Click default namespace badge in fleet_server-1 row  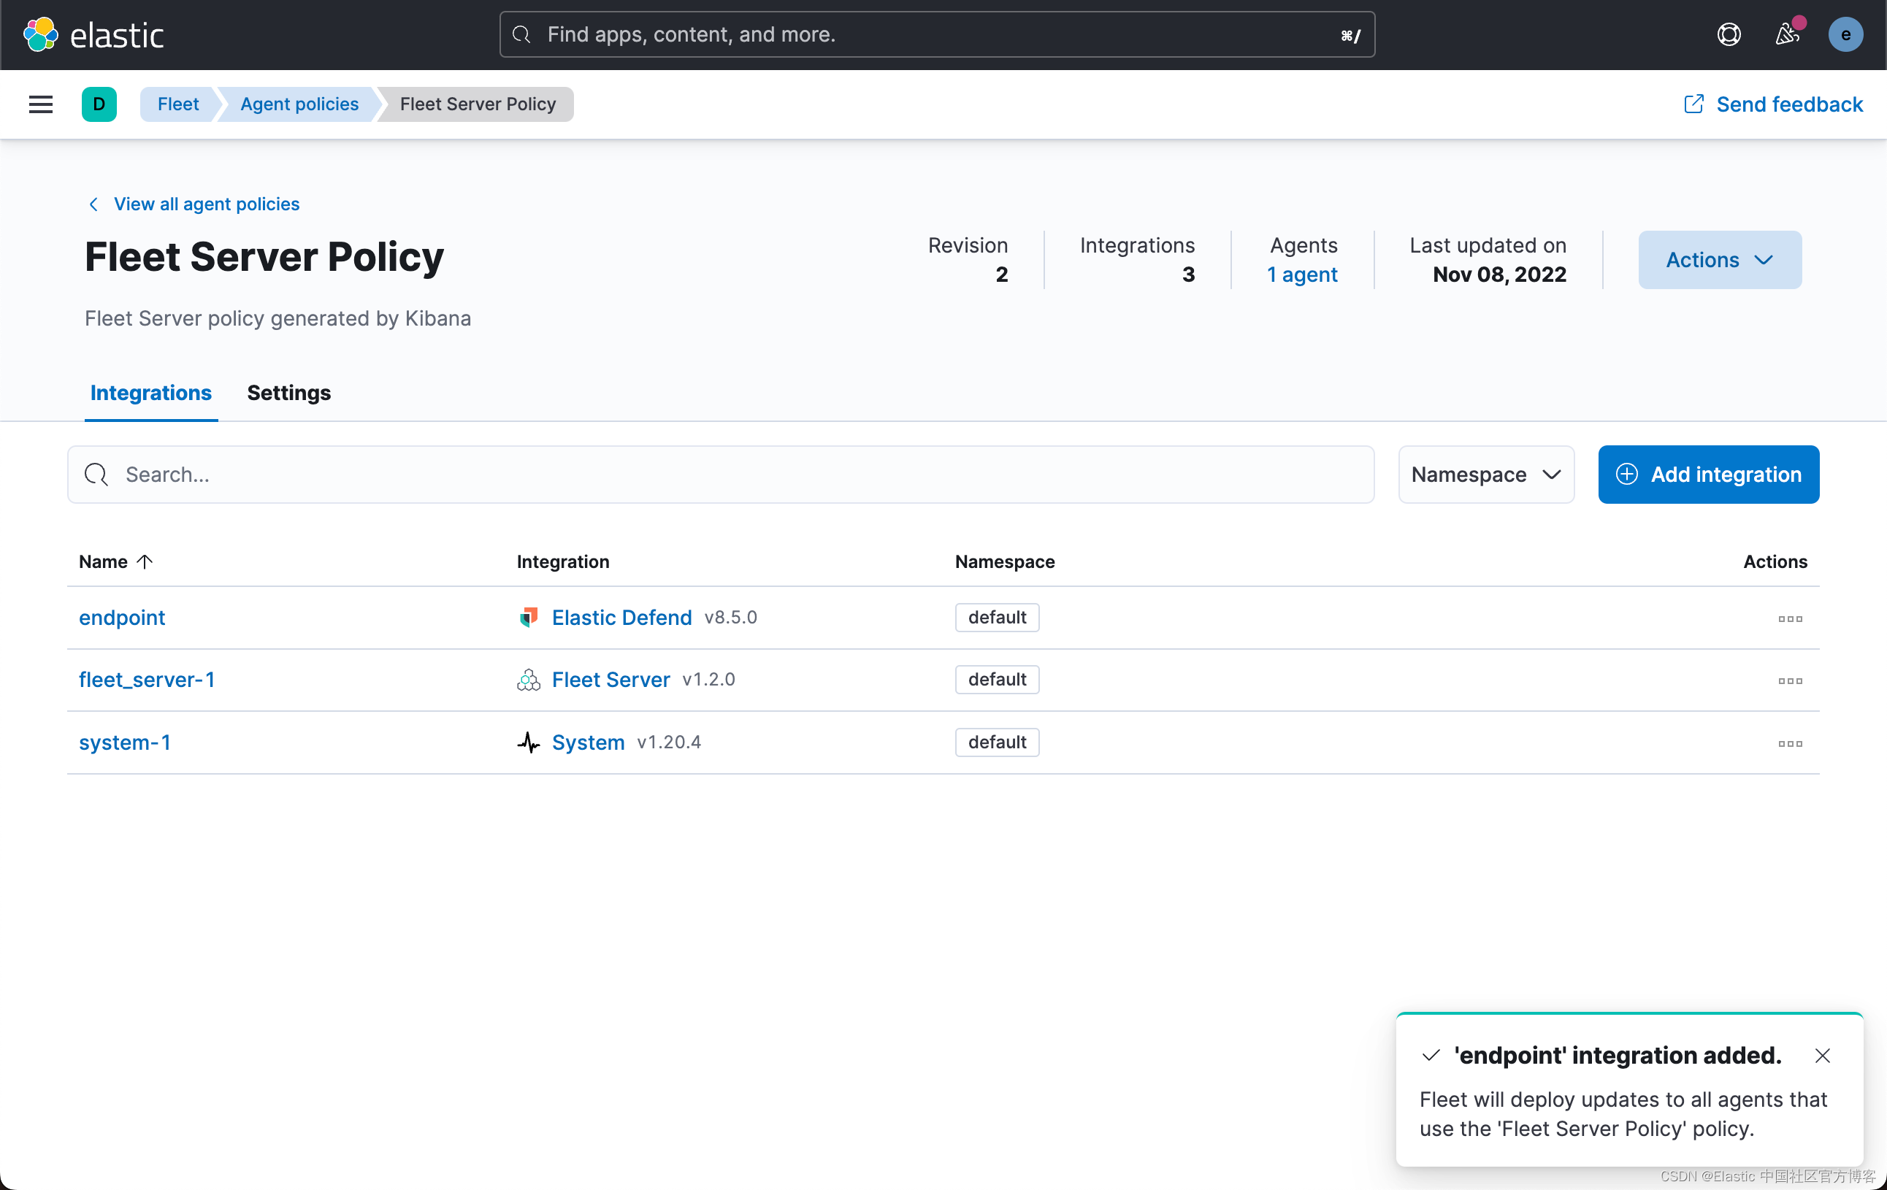pos(997,680)
